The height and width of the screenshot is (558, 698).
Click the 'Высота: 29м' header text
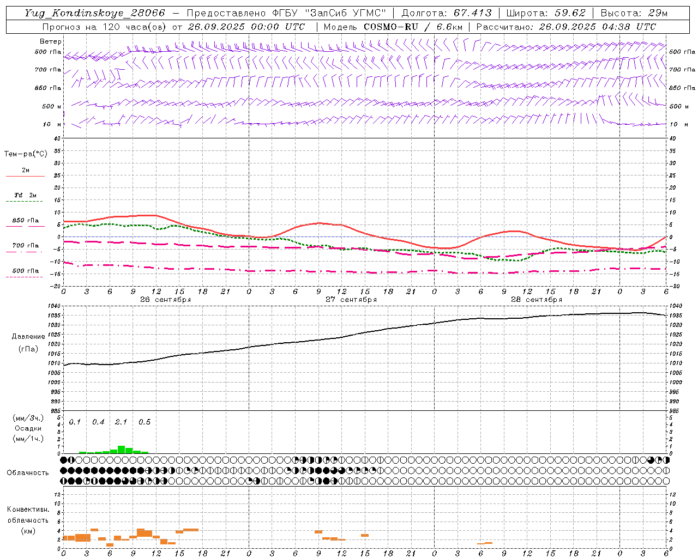634,13
